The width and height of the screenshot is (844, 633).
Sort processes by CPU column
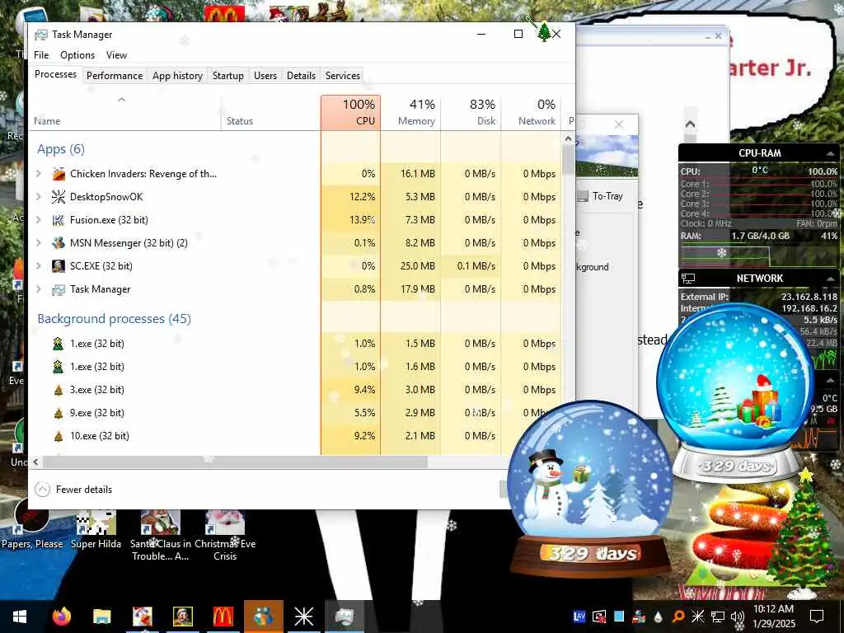point(350,112)
